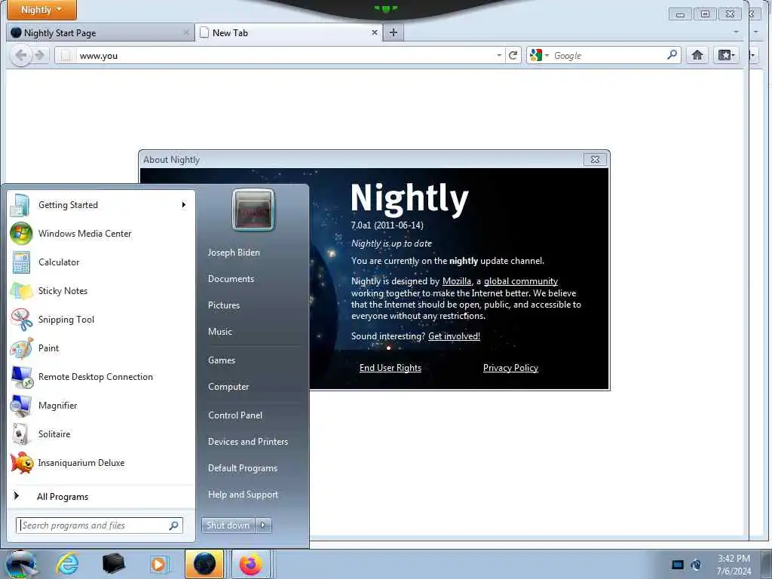Switch to the Nightly Start Page tab

[100, 33]
